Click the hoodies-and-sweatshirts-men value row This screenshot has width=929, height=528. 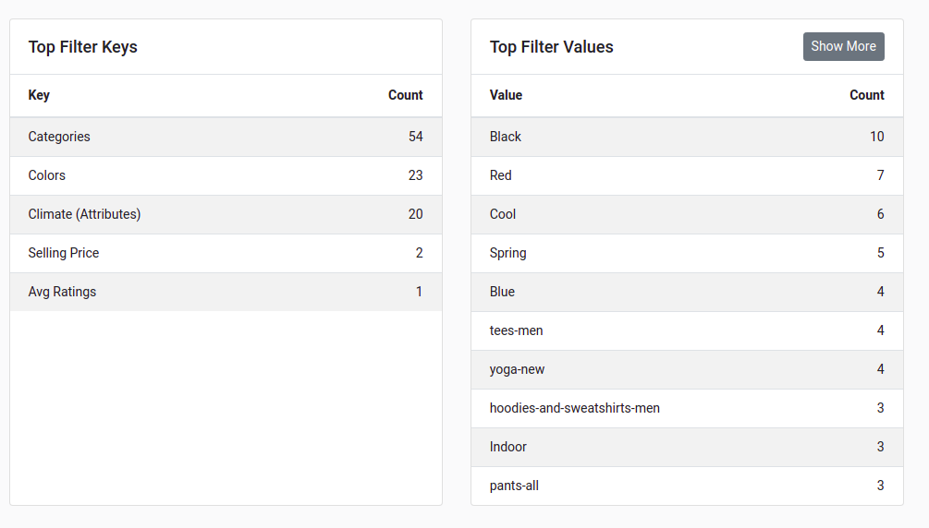[x=687, y=408]
